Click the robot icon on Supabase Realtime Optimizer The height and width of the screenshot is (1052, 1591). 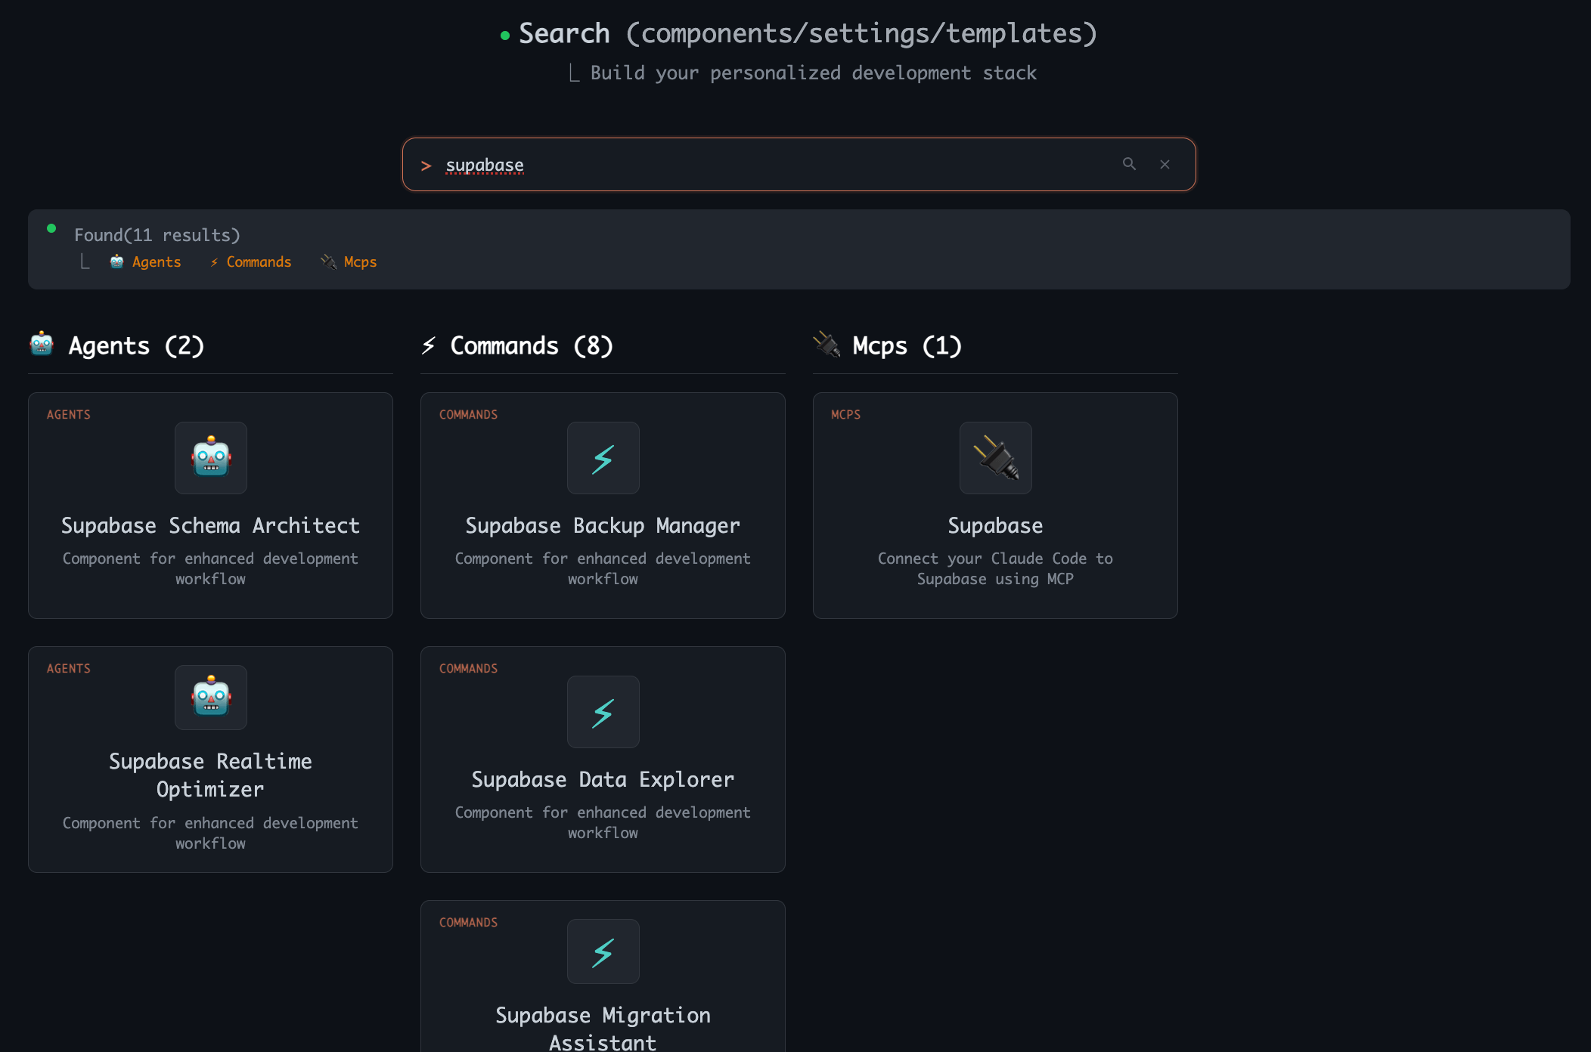(x=210, y=697)
